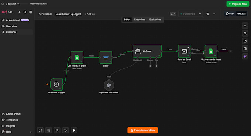Click the trial days progress bar
The width and height of the screenshot is (251, 136).
[23, 4]
